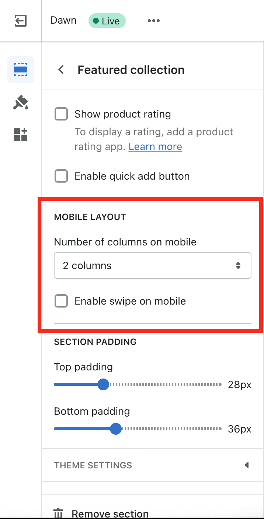Click the Dawn theme name

coord(63,20)
